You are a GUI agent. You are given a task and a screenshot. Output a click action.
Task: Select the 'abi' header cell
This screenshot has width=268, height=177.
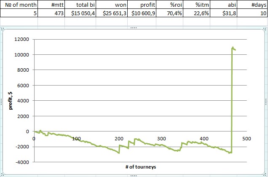(x=224, y=5)
